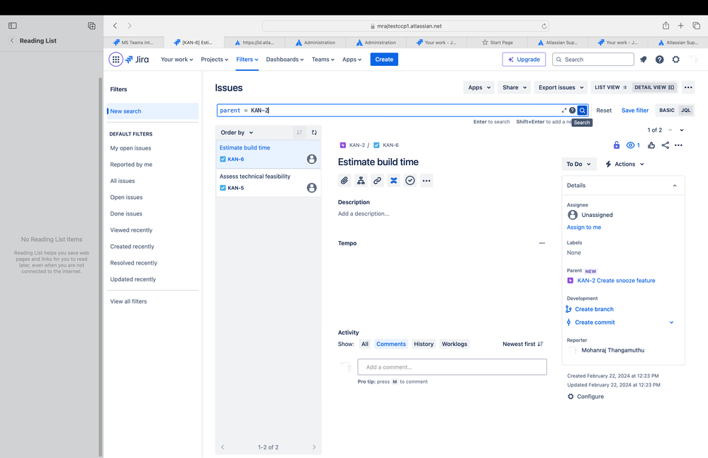Reload page using address bar refresh icon
This screenshot has height=458, width=708.
point(544,26)
